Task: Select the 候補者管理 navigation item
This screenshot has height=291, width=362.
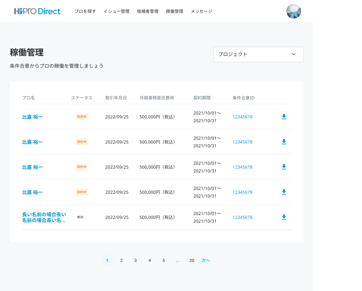Action: coord(147,11)
